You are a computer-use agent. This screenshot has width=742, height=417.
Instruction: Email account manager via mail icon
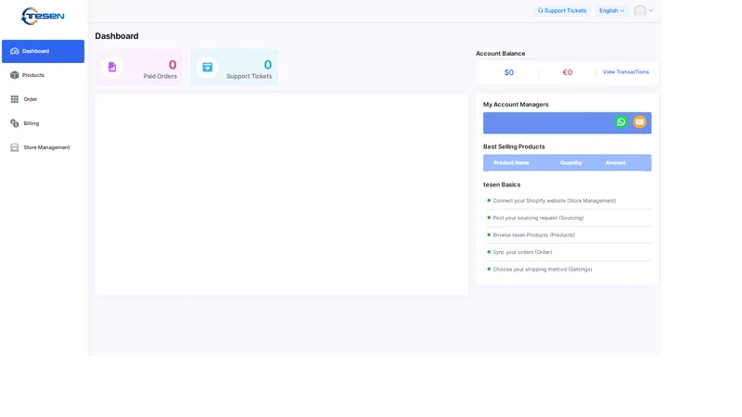click(x=639, y=122)
